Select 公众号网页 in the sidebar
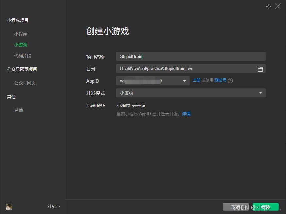Viewport: 286px width, 214px height. point(25,83)
